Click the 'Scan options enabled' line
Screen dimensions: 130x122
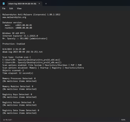click(42, 65)
